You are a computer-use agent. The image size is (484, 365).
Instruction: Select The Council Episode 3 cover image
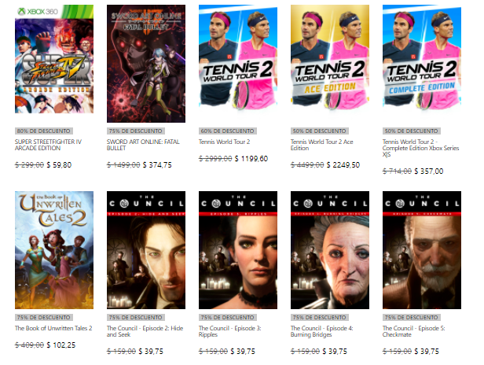tap(238, 250)
